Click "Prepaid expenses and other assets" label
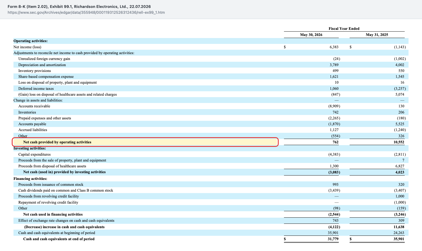Viewport: 422px width, 251px height. 45,118
